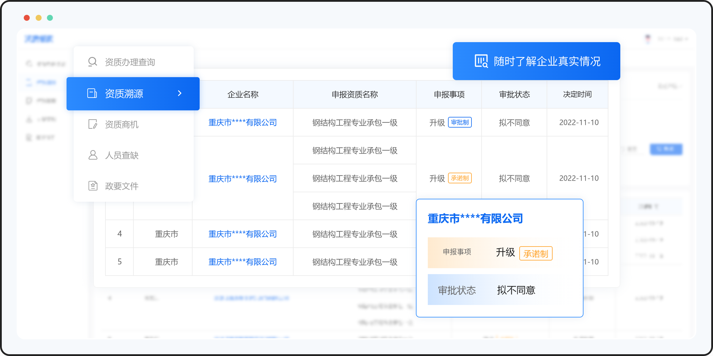Viewport: 713px width, 356px height.
Task: Click the starred file icon beside 政要文件
Action: pyautogui.click(x=93, y=186)
